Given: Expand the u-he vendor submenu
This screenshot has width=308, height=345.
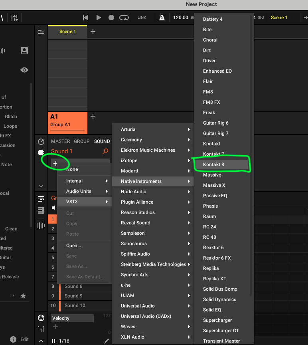Looking at the screenshot, I should (153, 285).
